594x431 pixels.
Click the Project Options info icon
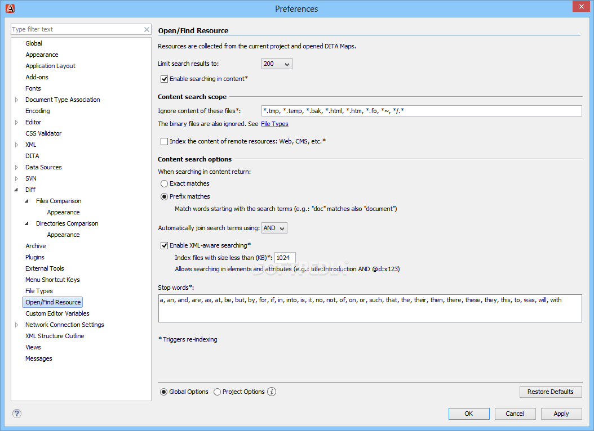point(272,392)
